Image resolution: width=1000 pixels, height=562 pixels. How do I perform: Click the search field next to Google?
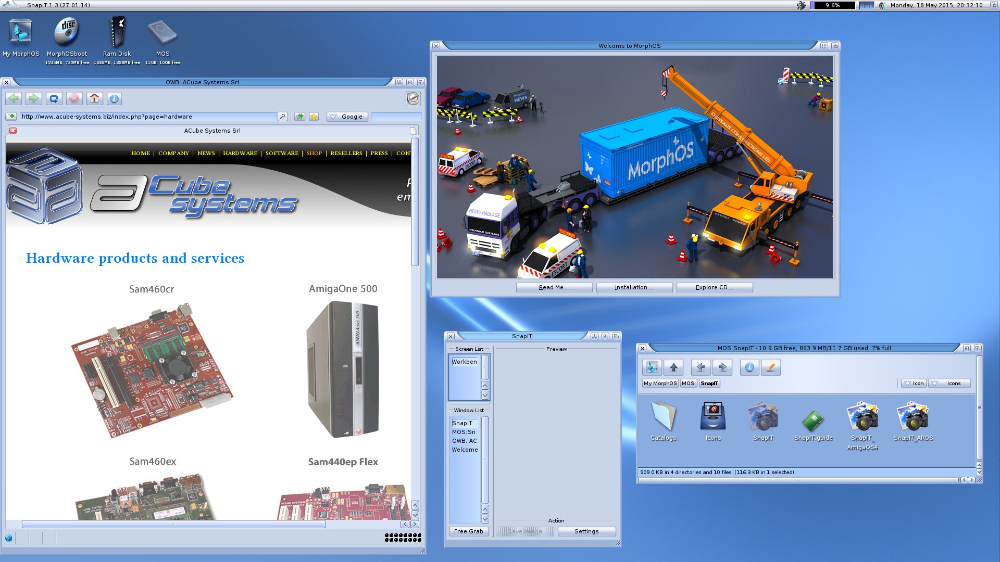pos(396,117)
